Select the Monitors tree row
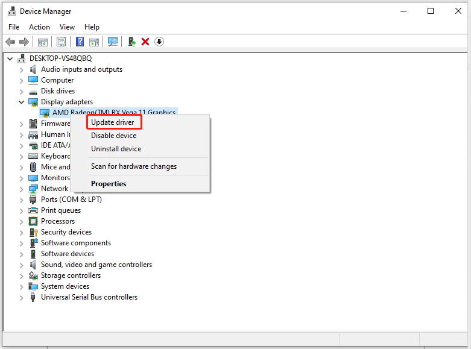Viewport: 471px width, 349px height. point(55,178)
